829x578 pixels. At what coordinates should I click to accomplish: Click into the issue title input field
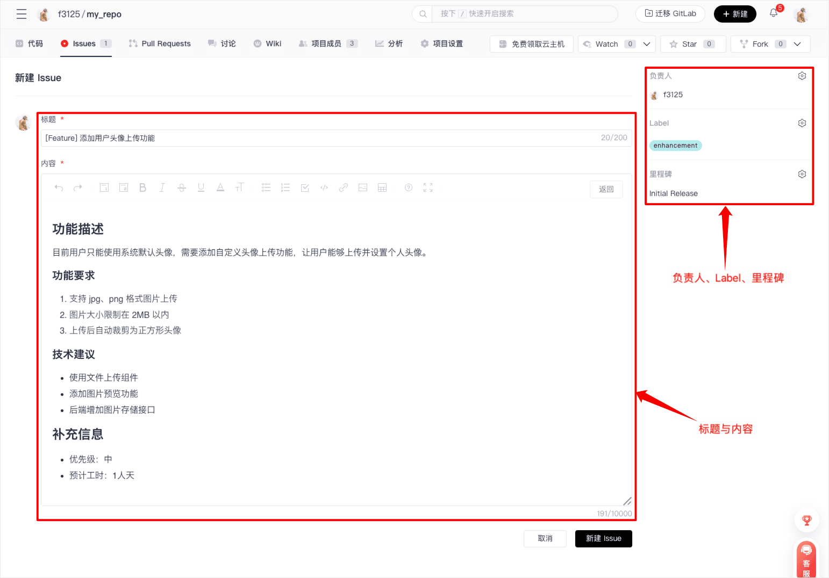pyautogui.click(x=323, y=138)
